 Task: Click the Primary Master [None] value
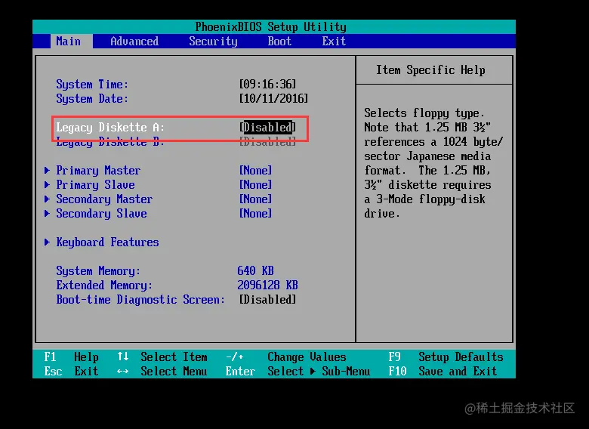pos(255,170)
